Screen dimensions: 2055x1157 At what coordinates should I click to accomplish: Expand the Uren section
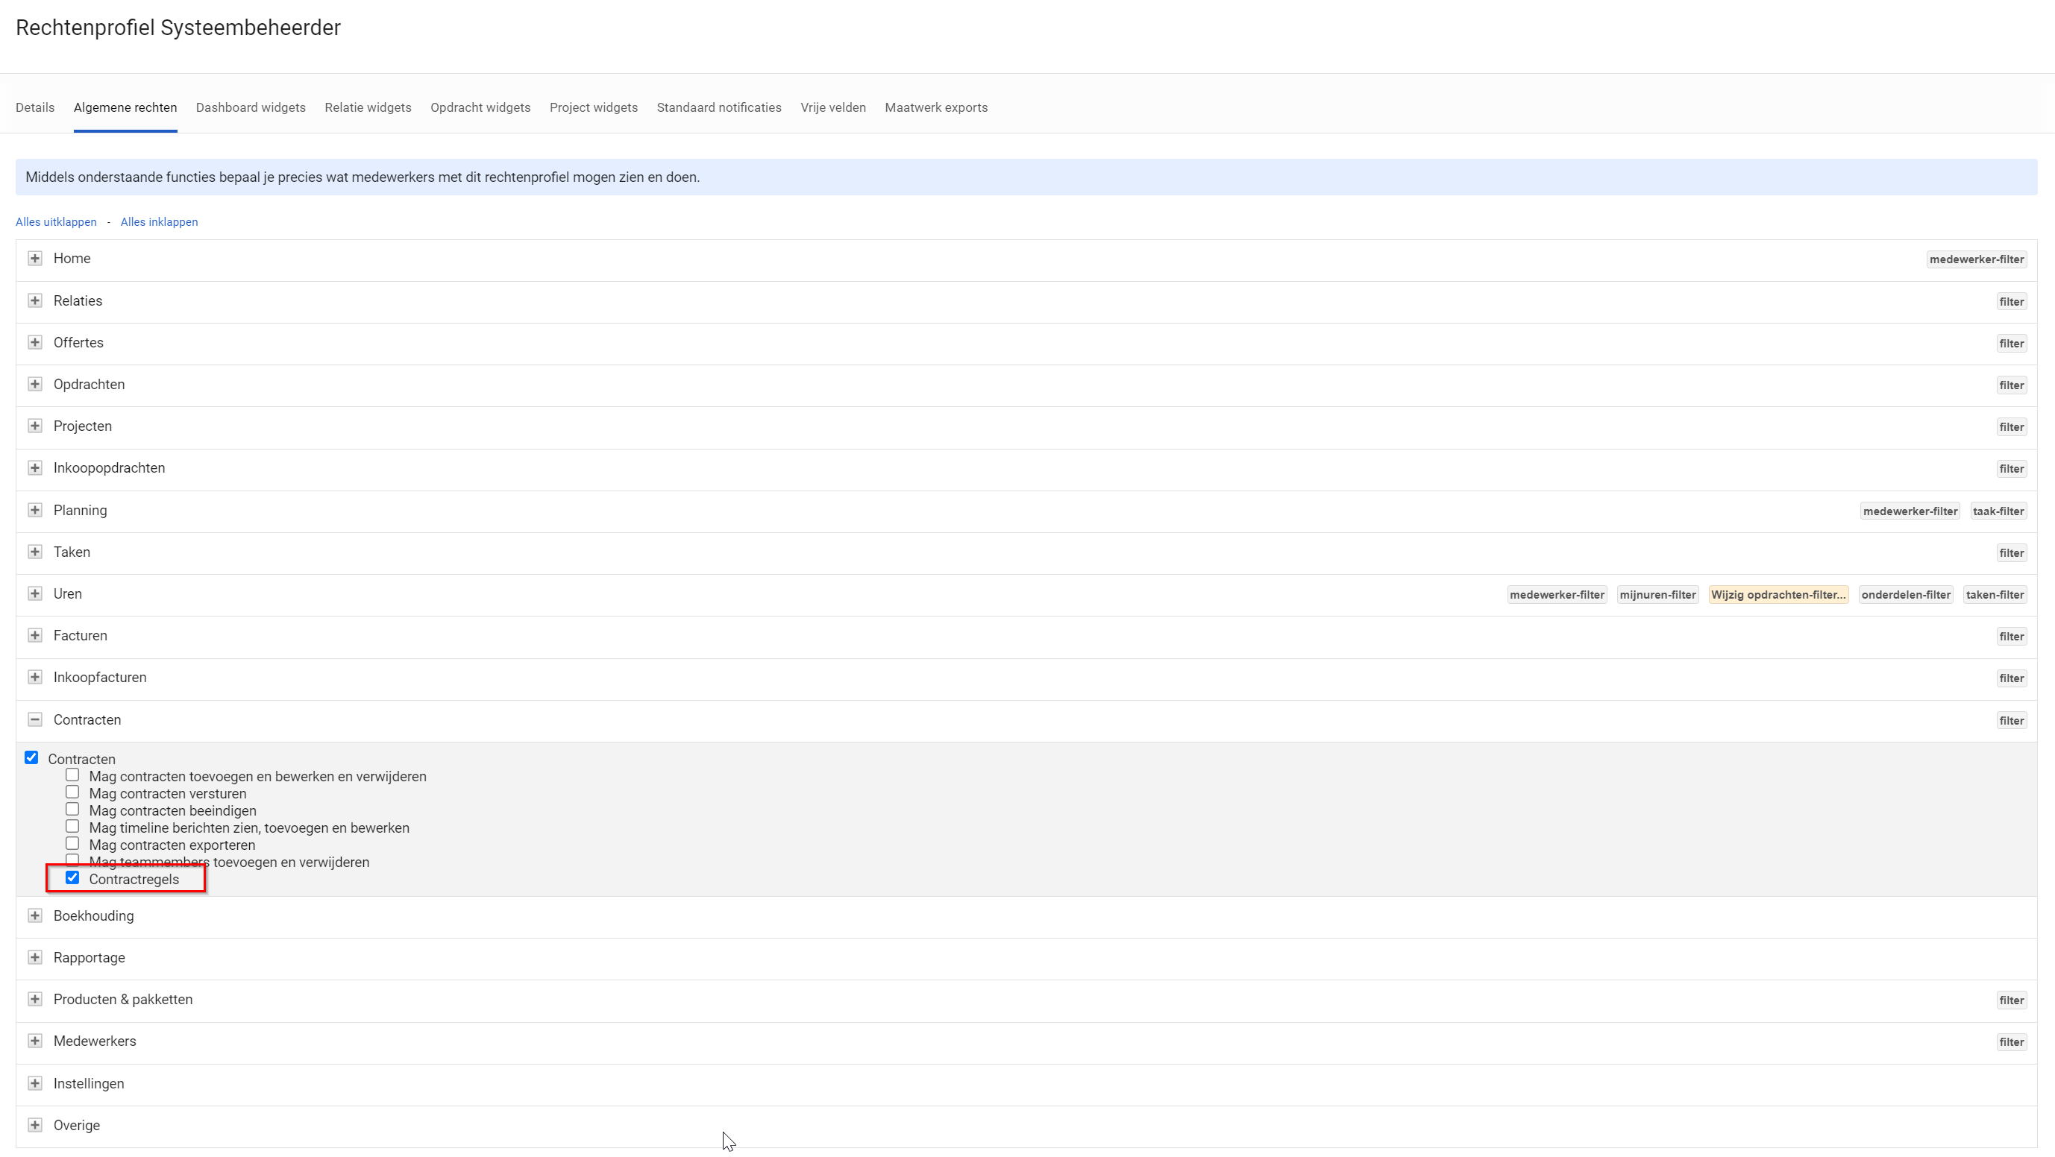pos(34,594)
